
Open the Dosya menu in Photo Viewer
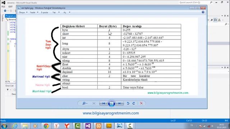click(23, 13)
